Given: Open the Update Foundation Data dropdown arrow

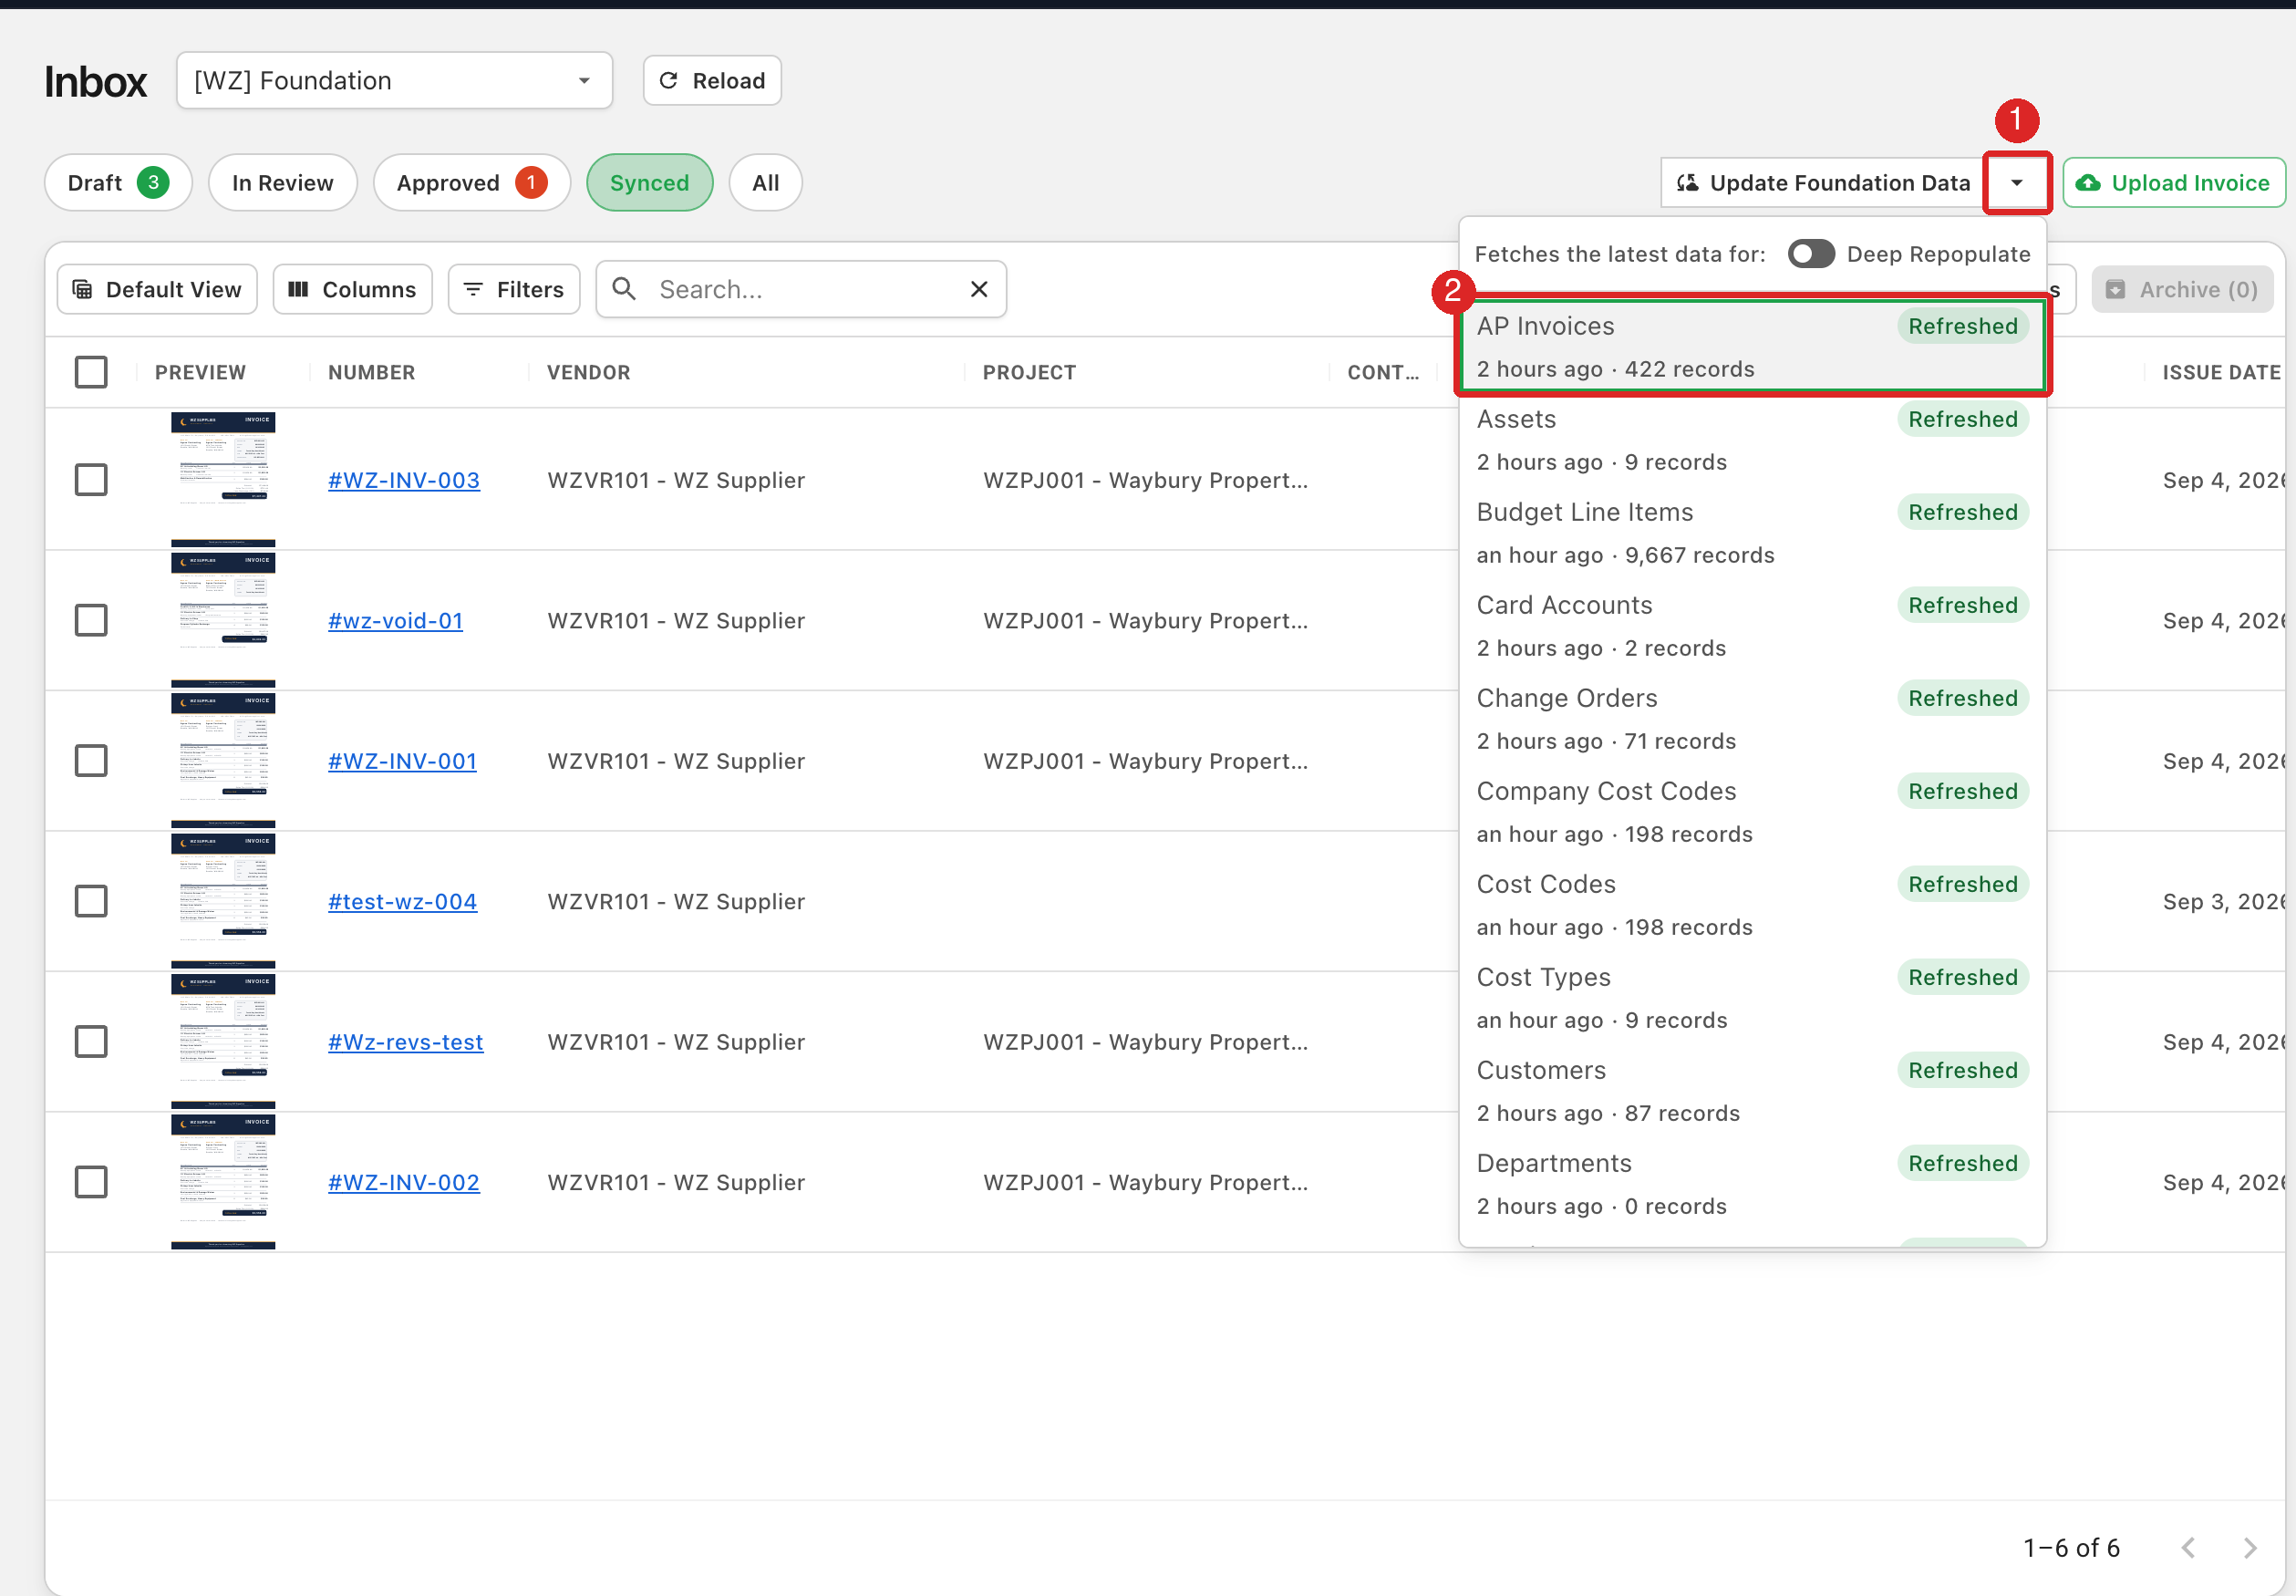Looking at the screenshot, I should pos(2016,183).
